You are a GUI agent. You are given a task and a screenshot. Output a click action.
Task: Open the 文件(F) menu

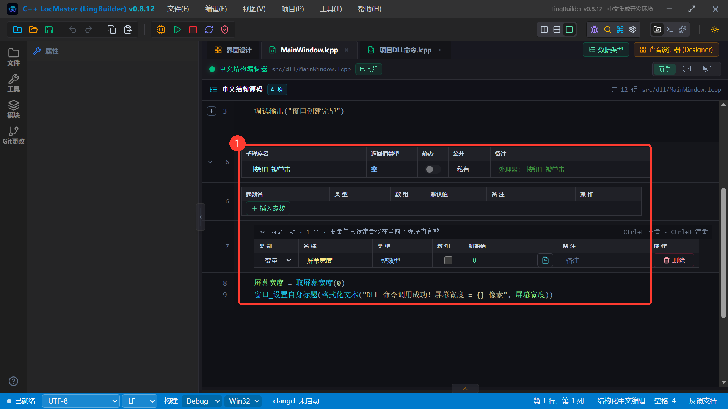coord(178,9)
